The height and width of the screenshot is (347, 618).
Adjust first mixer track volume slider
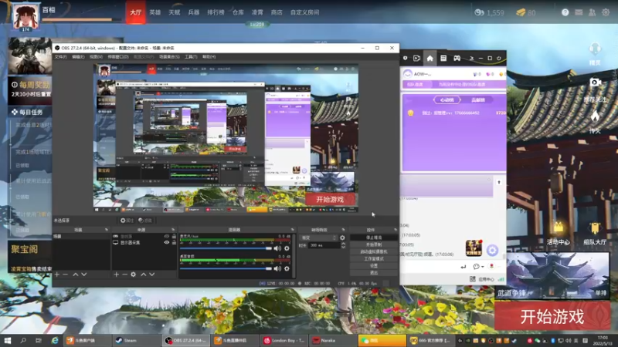tap(226, 248)
